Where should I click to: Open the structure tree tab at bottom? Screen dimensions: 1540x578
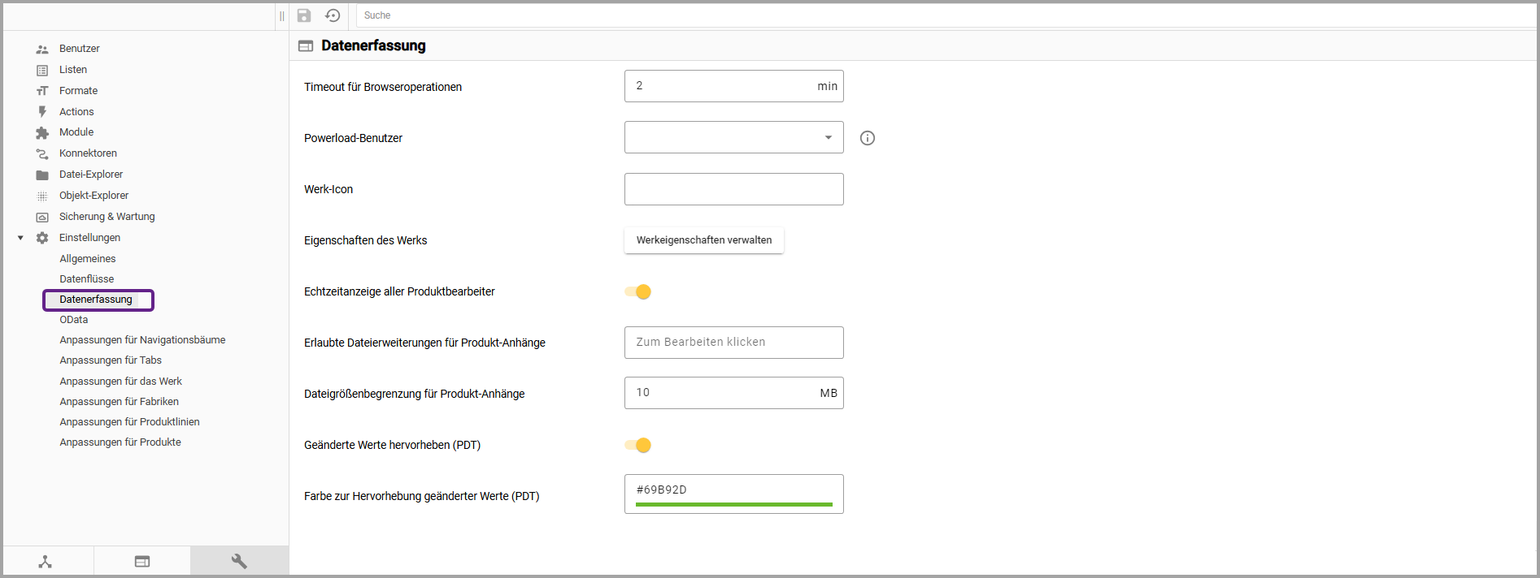point(46,561)
